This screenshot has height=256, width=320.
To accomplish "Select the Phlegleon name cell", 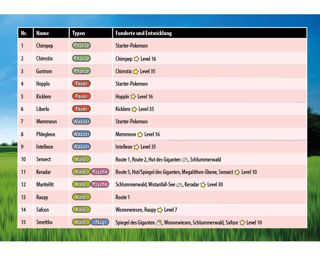I will (x=46, y=134).
